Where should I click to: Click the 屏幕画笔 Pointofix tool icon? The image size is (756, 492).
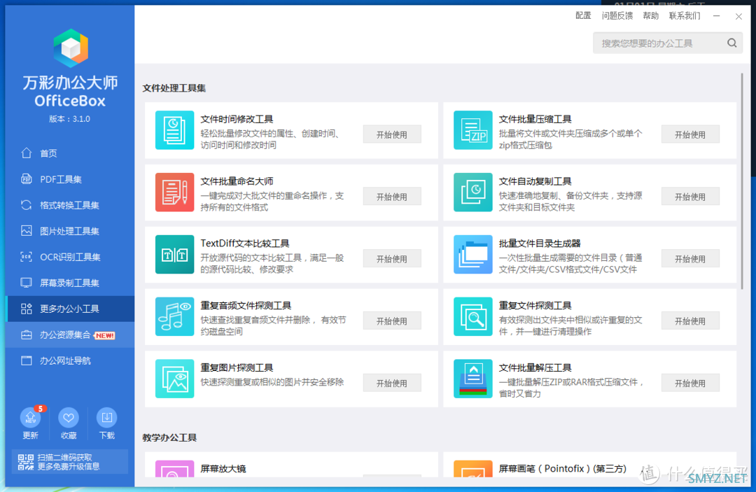pos(473,469)
